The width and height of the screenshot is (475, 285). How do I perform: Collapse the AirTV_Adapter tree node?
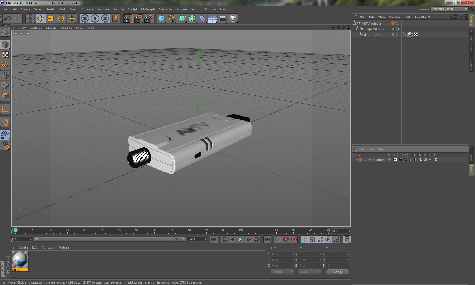pos(354,23)
